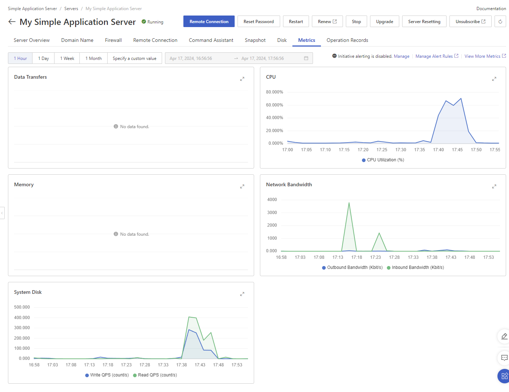Image resolution: width=509 pixels, height=392 pixels.
Task: Open the Domain Name tab
Action: click(x=77, y=40)
